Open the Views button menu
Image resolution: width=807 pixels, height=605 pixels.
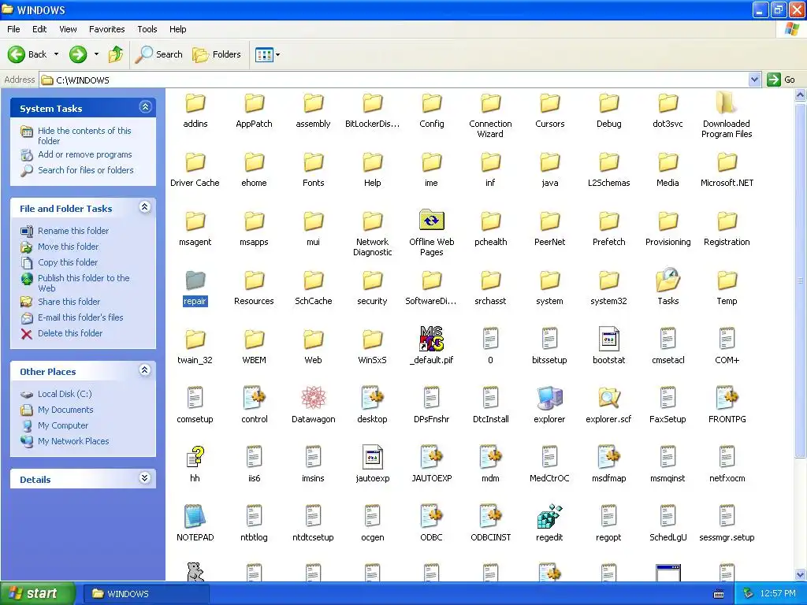point(268,54)
